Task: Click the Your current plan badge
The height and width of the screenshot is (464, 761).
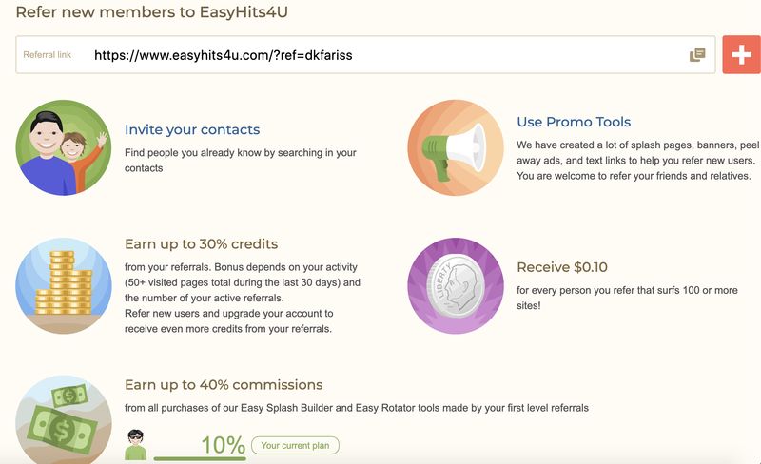Action: click(295, 445)
